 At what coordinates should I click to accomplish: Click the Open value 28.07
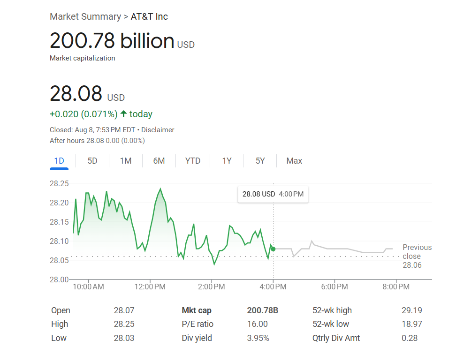pyautogui.click(x=124, y=310)
